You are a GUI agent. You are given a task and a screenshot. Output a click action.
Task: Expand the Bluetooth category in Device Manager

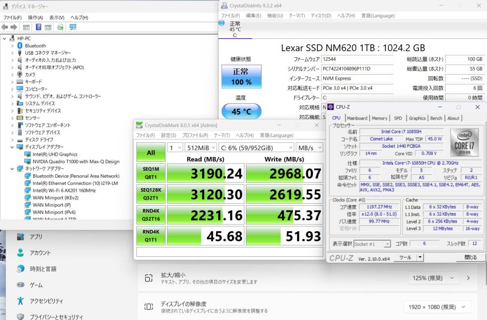pyautogui.click(x=13, y=45)
